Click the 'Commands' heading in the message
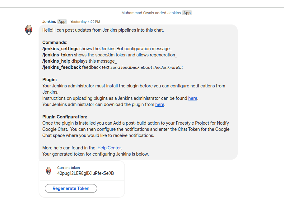 (x=54, y=42)
